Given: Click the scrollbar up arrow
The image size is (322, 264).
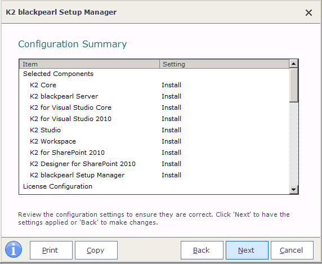Looking at the screenshot, I should [x=294, y=64].
